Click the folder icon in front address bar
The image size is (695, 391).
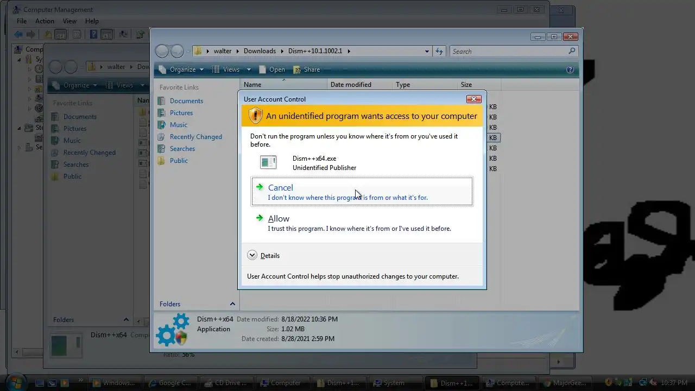pyautogui.click(x=198, y=51)
